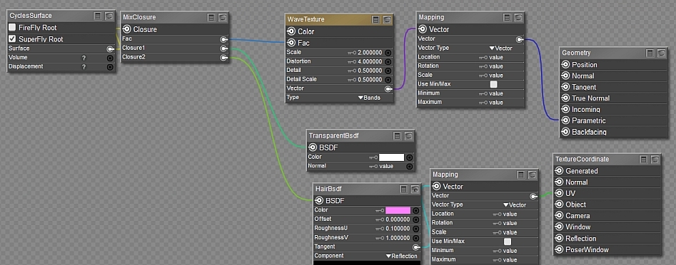Click the WaveTexture Vector input socket
The width and height of the screenshot is (676, 265).
388,89
